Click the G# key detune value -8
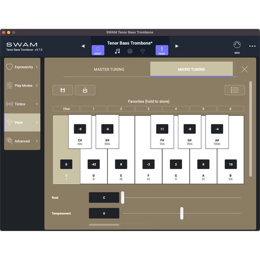The width and height of the screenshot is (260, 260). point(190,129)
